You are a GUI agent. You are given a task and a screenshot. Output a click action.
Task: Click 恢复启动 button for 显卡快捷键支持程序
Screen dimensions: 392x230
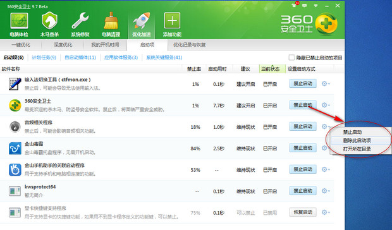coord(303,212)
